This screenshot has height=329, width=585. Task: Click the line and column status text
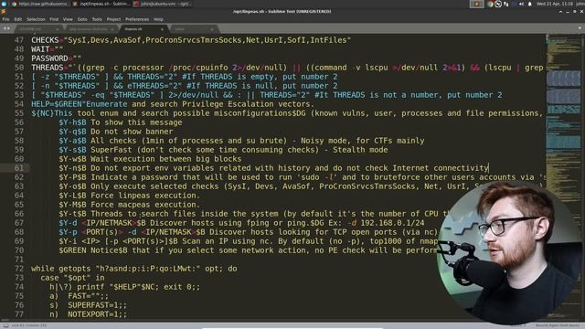pyautogui.click(x=29, y=325)
